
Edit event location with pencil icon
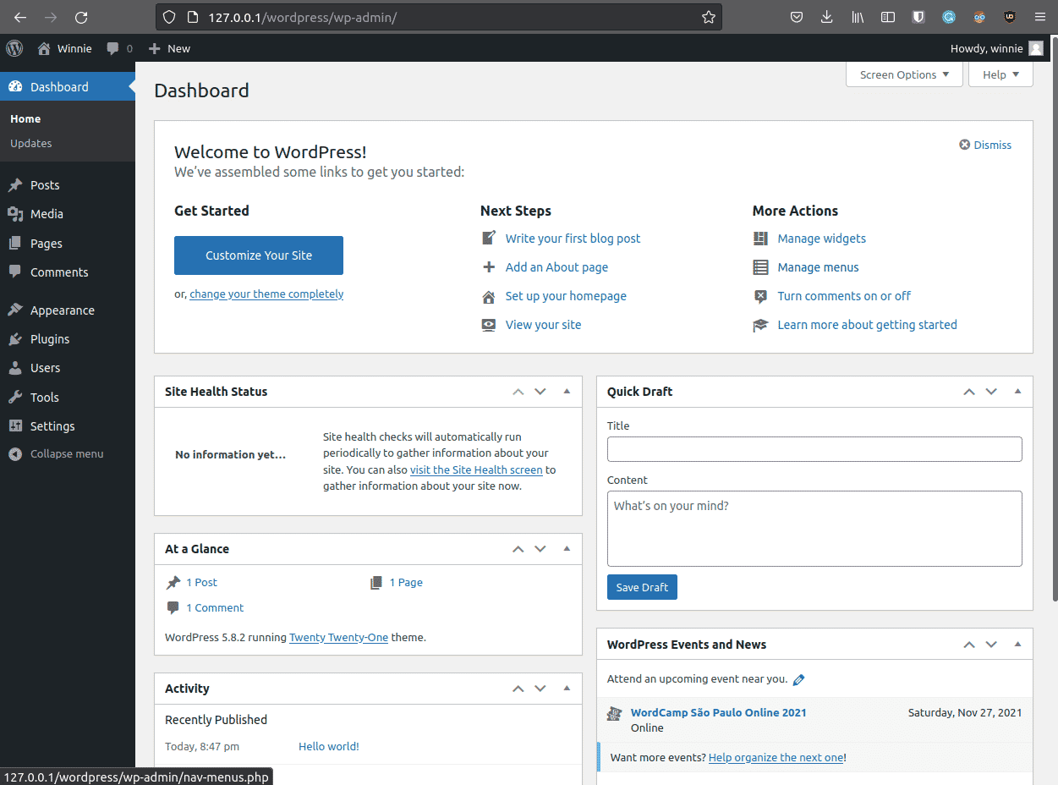(x=798, y=679)
